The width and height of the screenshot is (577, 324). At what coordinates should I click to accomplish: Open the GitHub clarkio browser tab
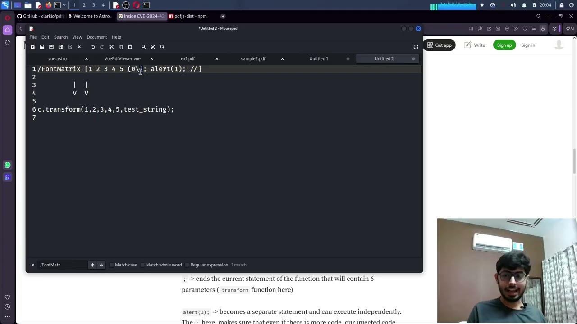[x=41, y=16]
